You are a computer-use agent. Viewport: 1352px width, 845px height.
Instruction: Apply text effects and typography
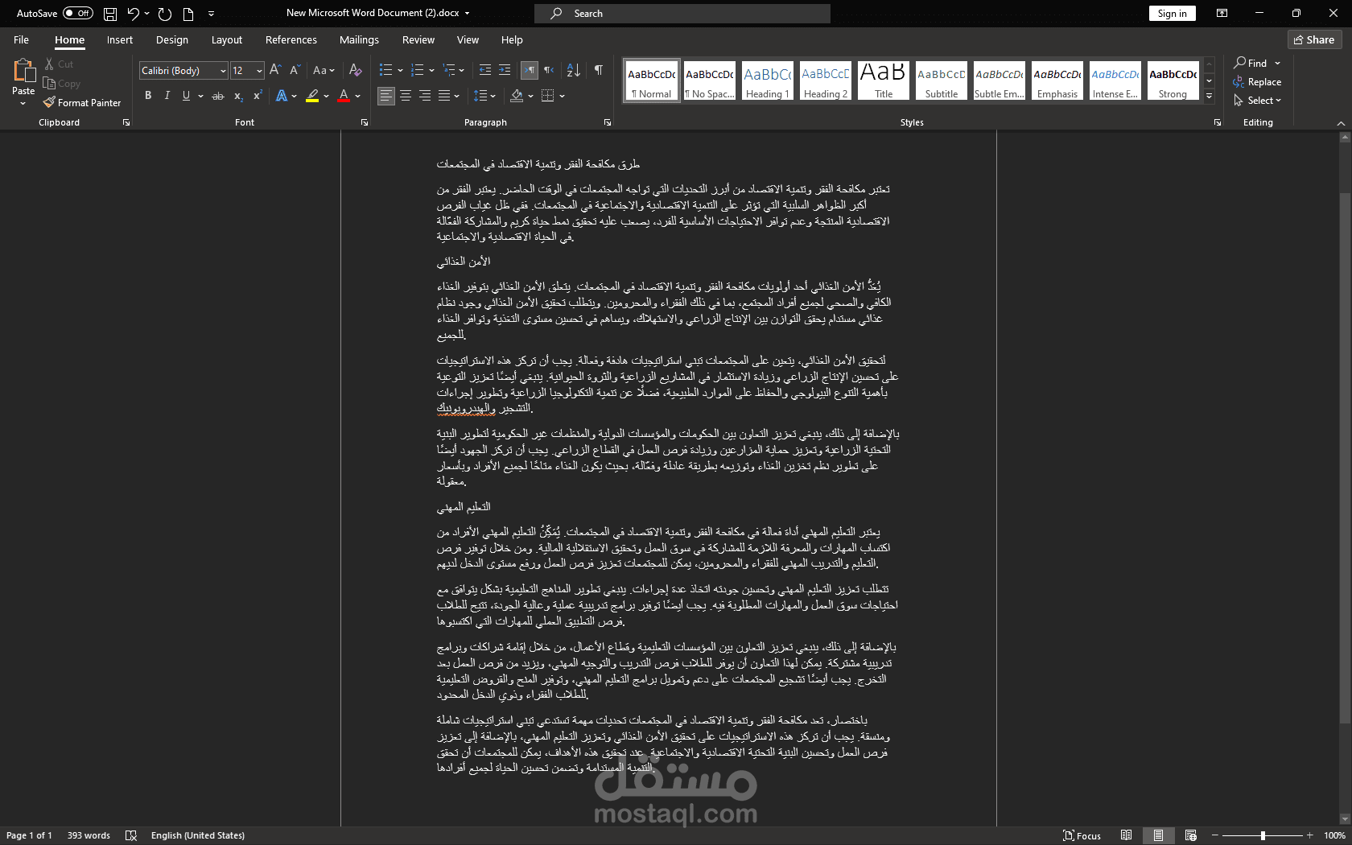(282, 96)
